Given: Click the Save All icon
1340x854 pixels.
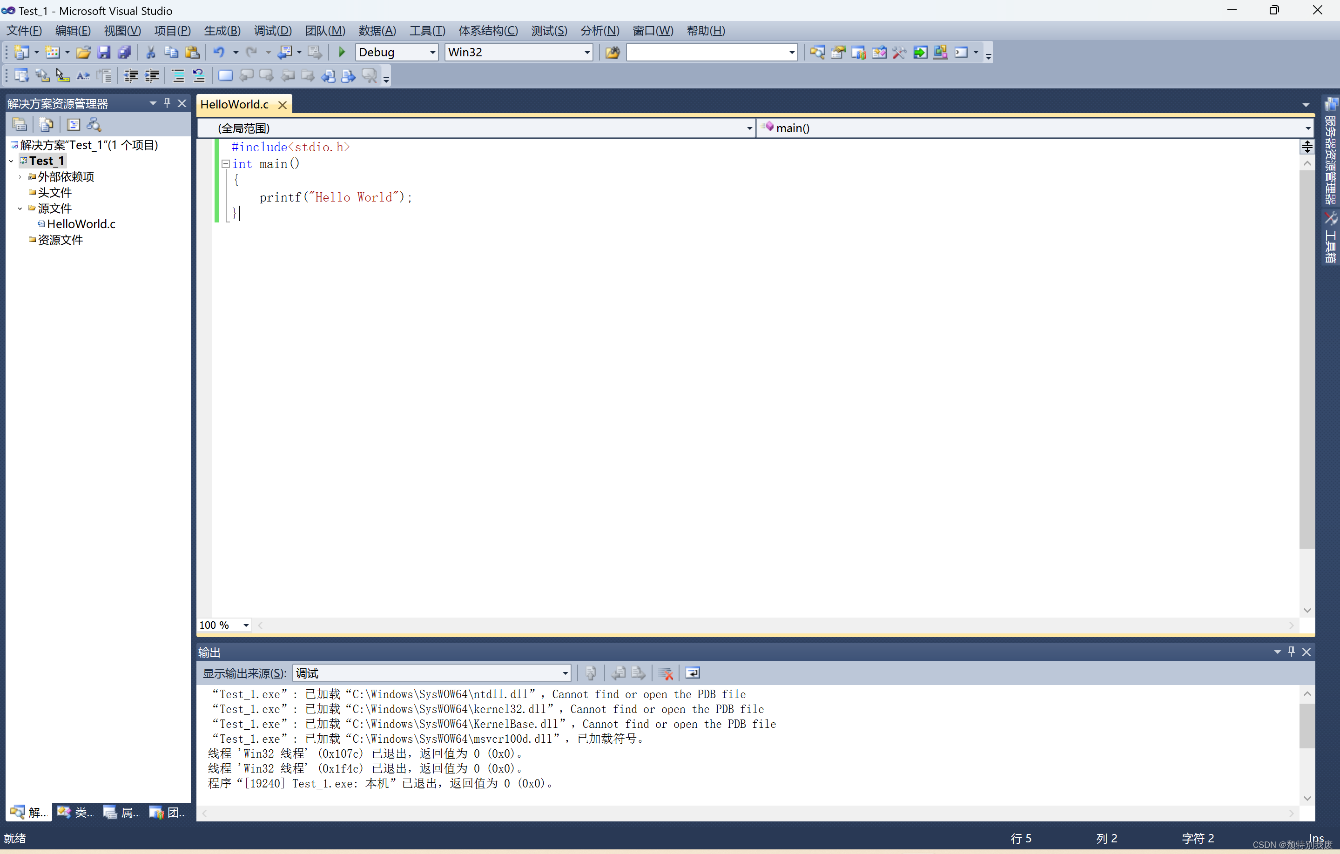Looking at the screenshot, I should point(124,52).
